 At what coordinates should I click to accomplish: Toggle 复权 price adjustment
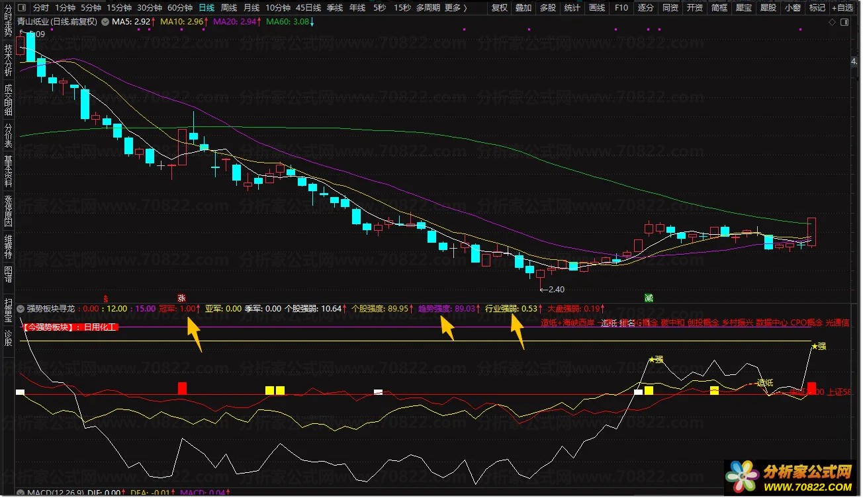(500, 8)
